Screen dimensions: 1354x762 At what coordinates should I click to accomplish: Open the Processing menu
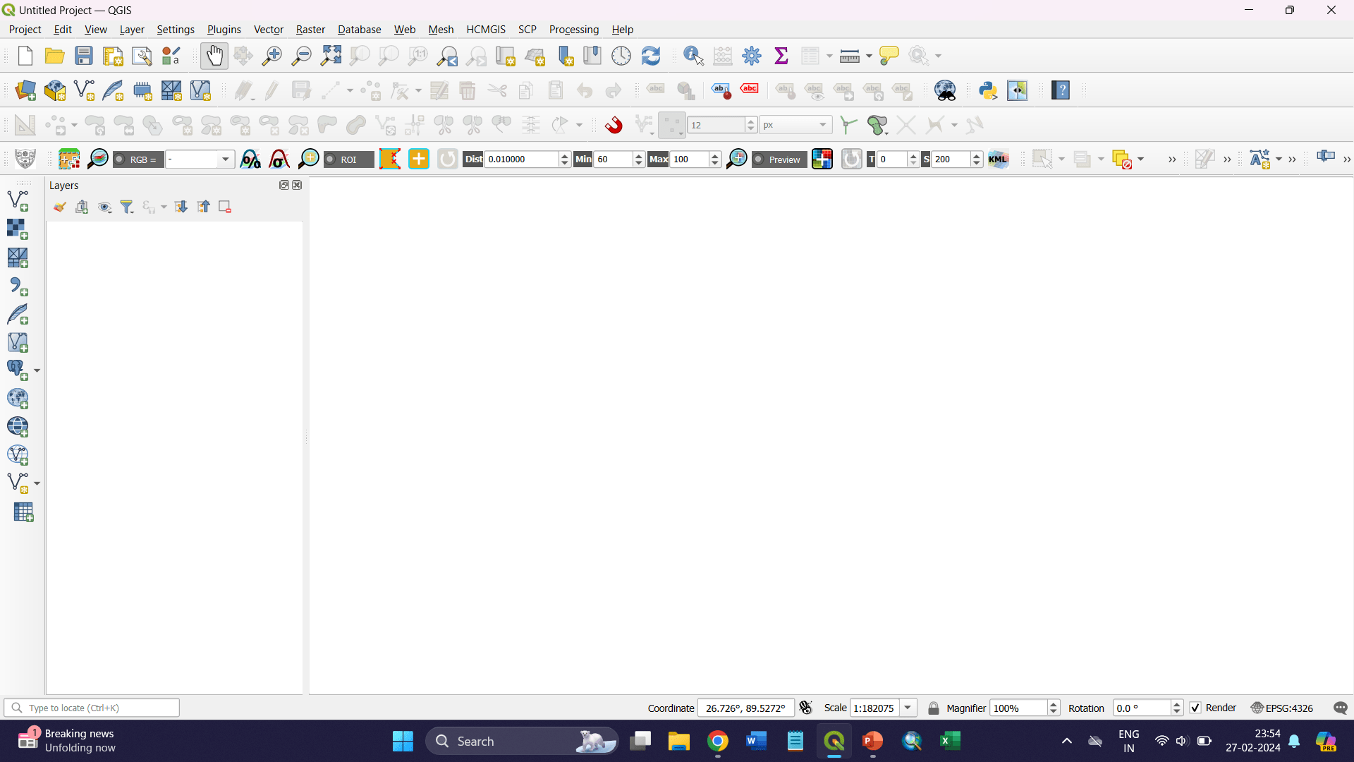(574, 30)
